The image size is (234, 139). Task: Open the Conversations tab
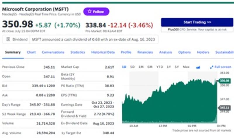(53, 52)
